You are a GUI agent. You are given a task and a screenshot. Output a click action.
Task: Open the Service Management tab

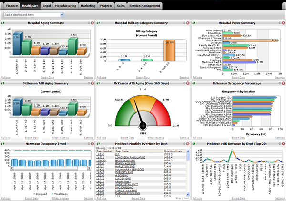(x=144, y=6)
